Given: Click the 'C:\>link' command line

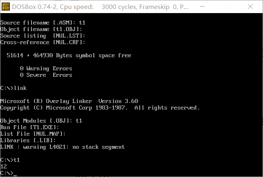Looking at the screenshot, I should 13,88.
